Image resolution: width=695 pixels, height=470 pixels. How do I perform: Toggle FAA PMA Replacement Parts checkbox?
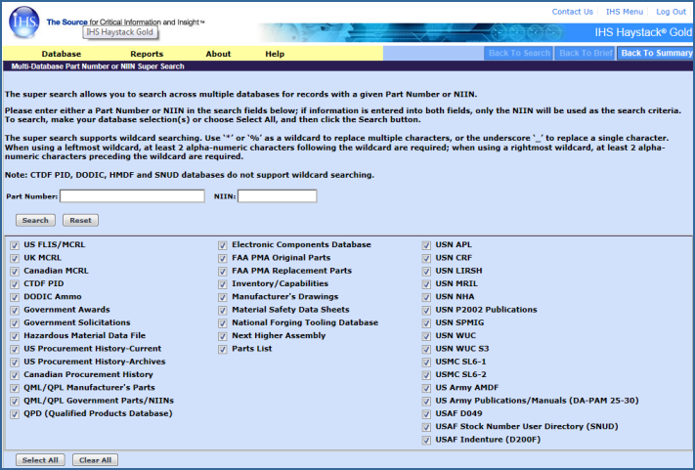click(223, 271)
